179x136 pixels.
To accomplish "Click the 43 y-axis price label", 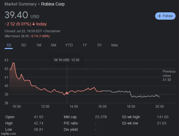I will point(6,60).
